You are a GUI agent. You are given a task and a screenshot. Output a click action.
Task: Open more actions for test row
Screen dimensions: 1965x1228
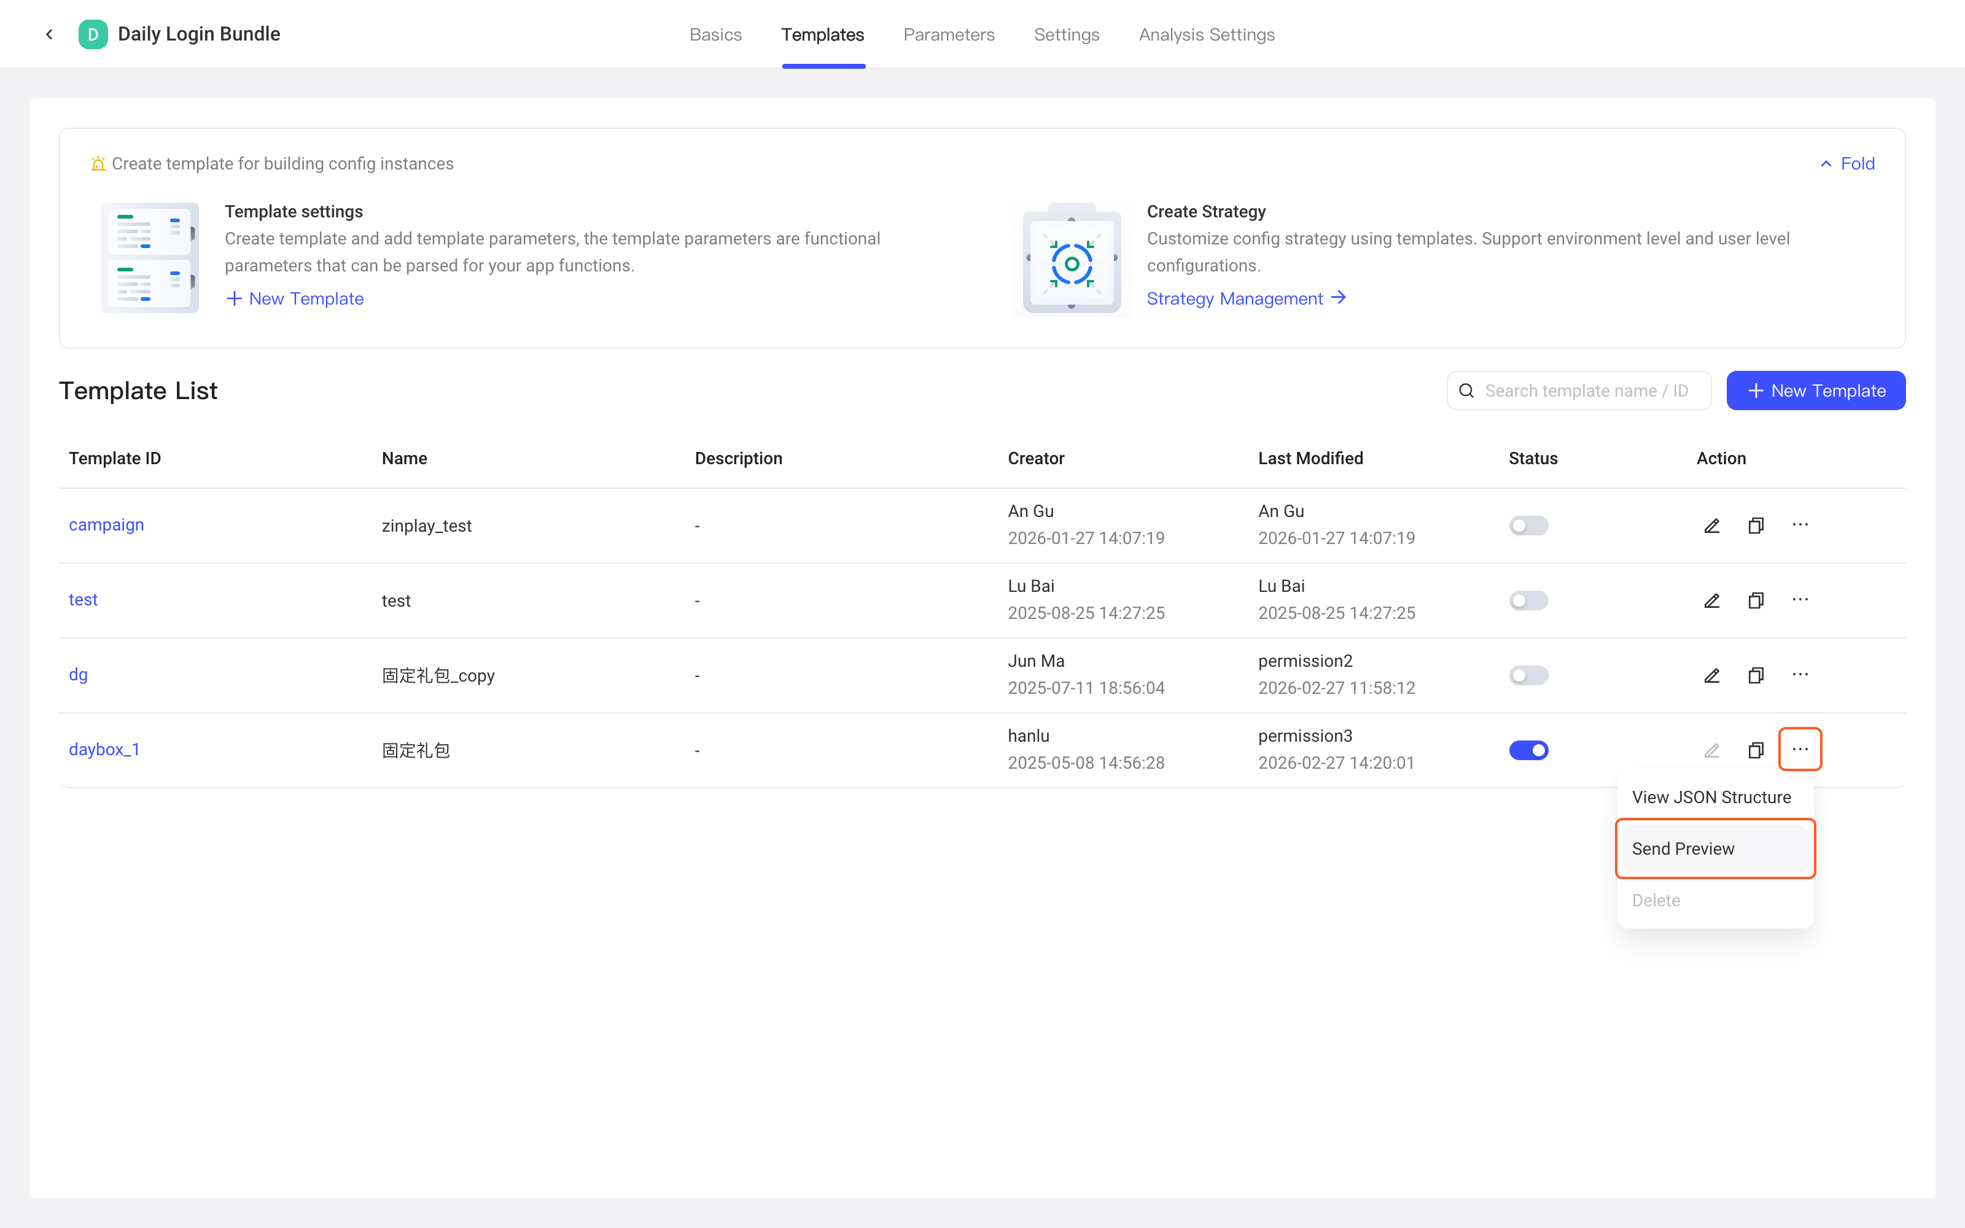[1800, 599]
